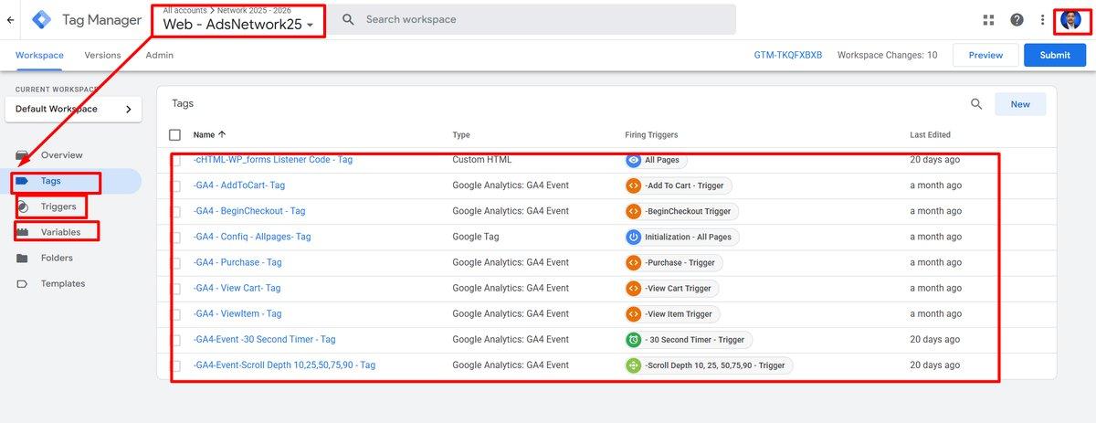
Task: Click the Add To Cart trigger icon
Action: (x=633, y=185)
